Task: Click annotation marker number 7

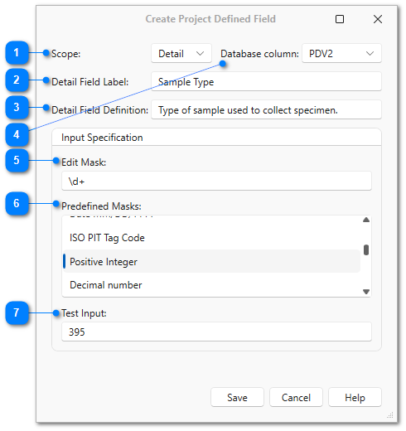Action: (x=17, y=312)
